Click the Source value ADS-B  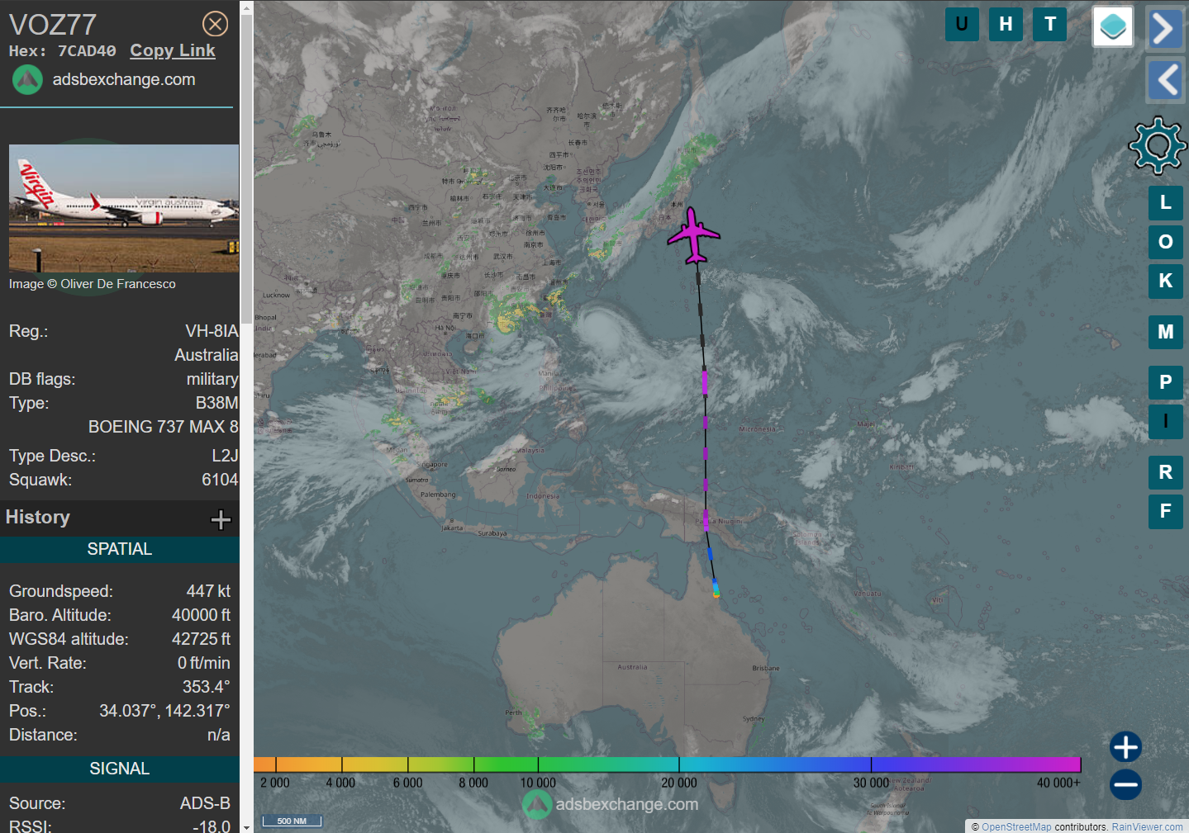[x=205, y=803]
